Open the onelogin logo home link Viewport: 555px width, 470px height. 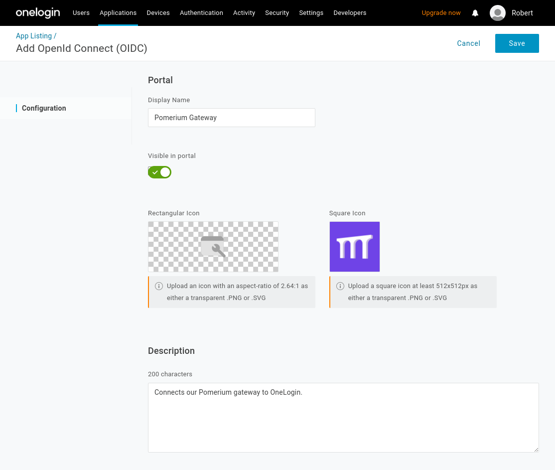(37, 12)
